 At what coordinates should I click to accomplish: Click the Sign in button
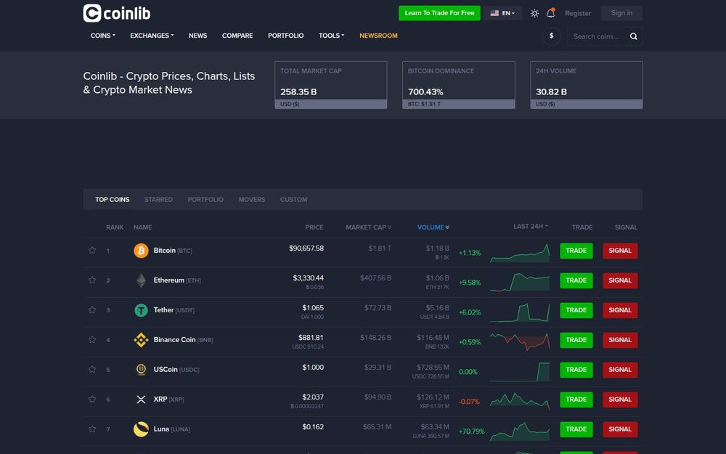point(621,13)
